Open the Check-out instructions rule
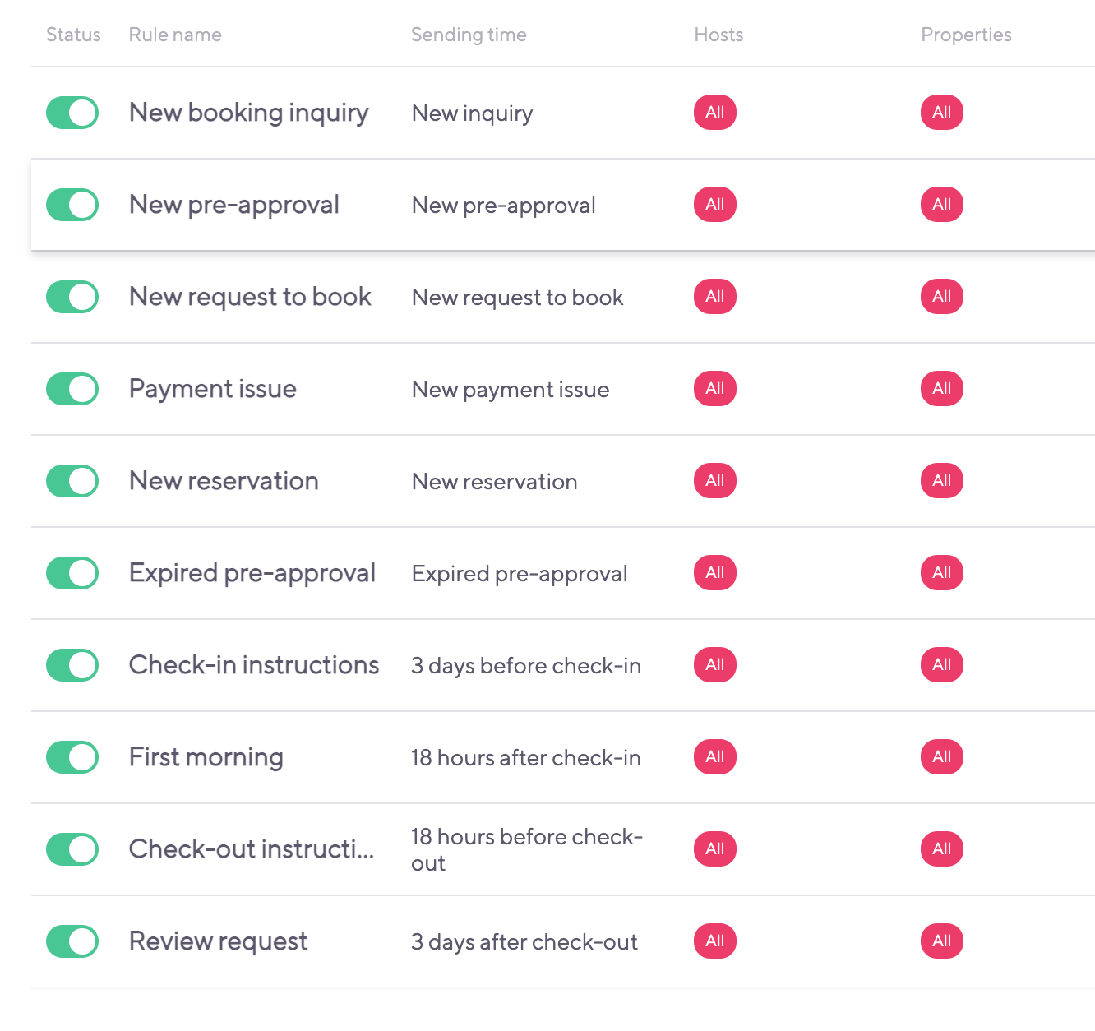 (251, 849)
